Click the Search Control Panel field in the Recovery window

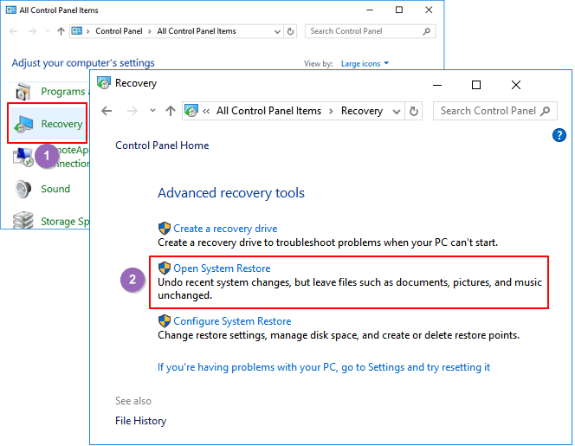(487, 111)
